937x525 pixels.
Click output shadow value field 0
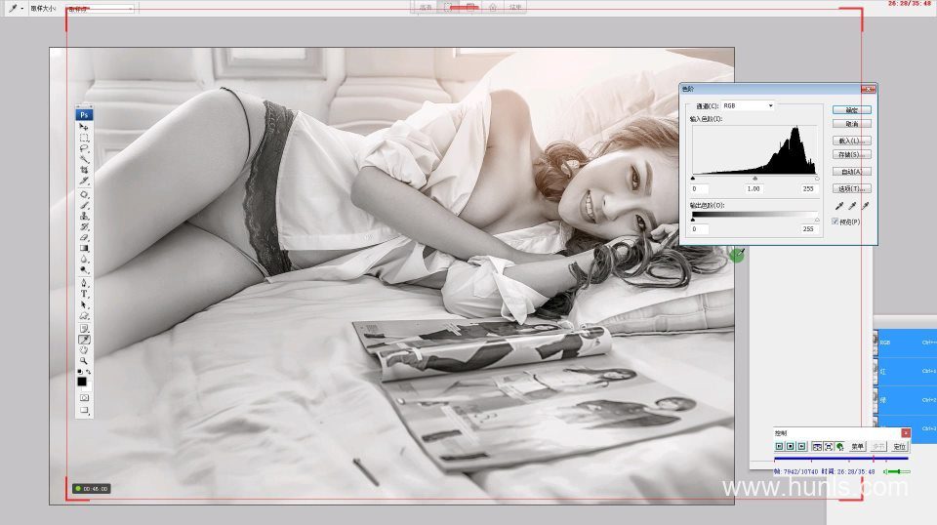pos(700,228)
